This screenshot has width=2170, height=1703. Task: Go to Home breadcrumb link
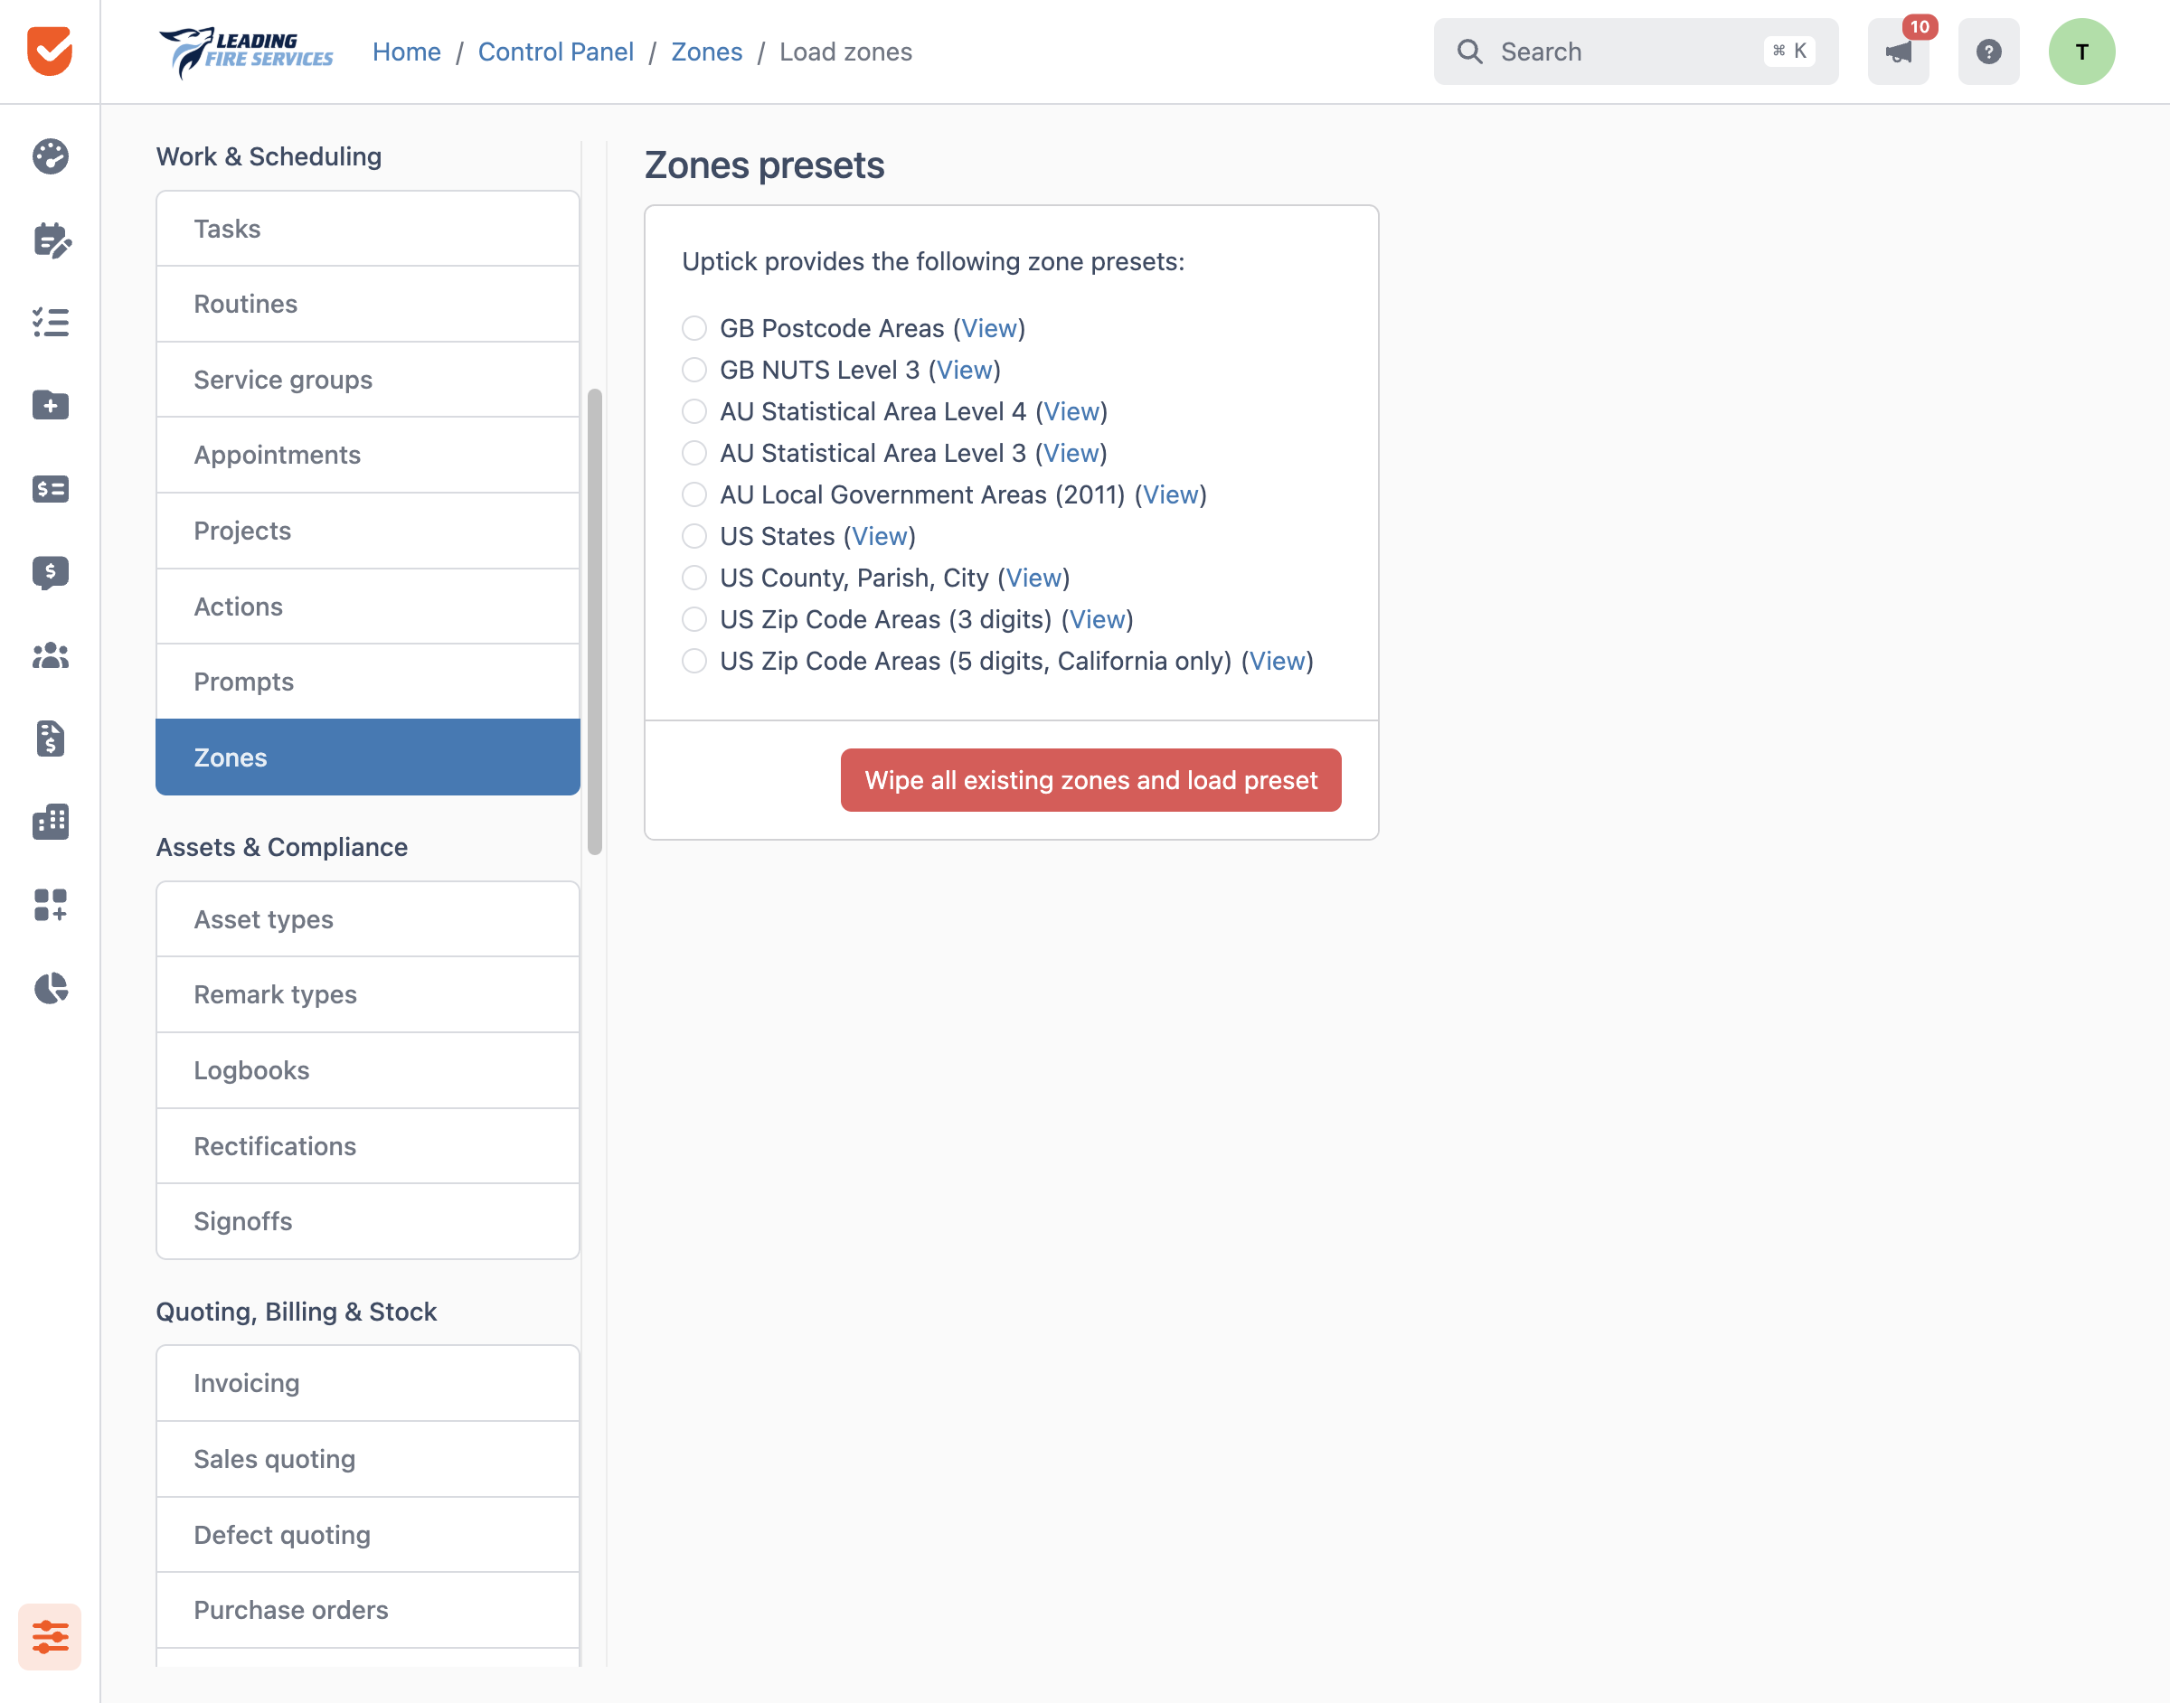point(407,52)
